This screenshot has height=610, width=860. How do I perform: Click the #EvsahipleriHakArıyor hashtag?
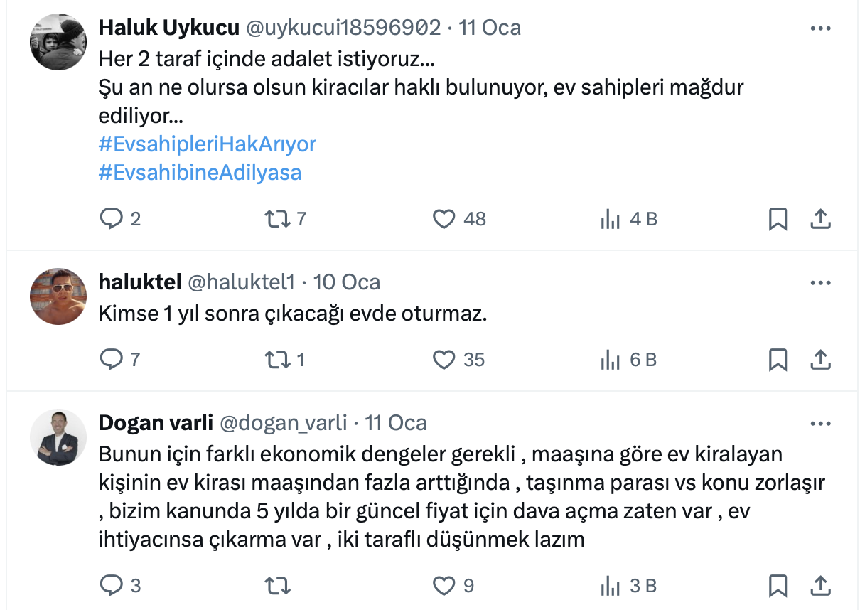(x=208, y=144)
